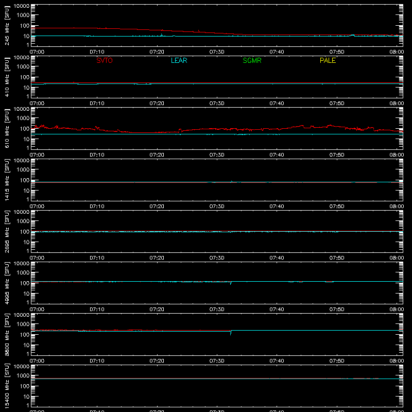Select the 2695 MHz [SFU] axis label
This screenshot has height=412, width=412.
(x=7, y=231)
